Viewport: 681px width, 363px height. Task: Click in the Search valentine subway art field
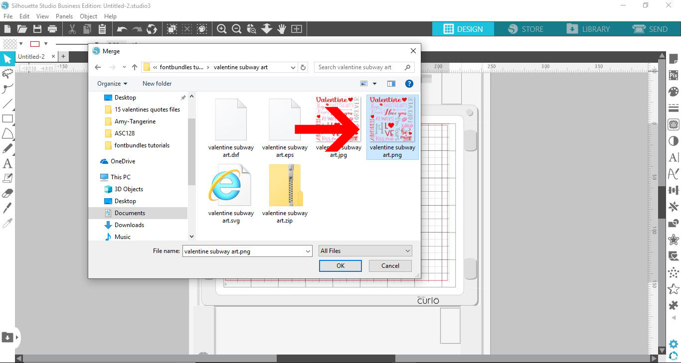pos(364,67)
